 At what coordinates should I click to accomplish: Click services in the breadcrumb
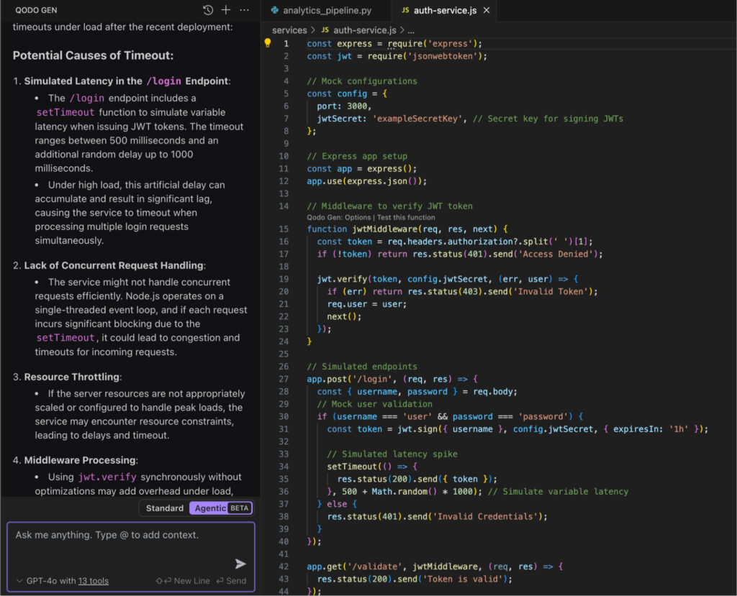click(289, 30)
